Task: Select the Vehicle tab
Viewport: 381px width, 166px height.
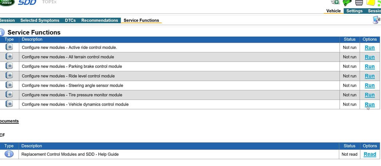Action: [333, 11]
